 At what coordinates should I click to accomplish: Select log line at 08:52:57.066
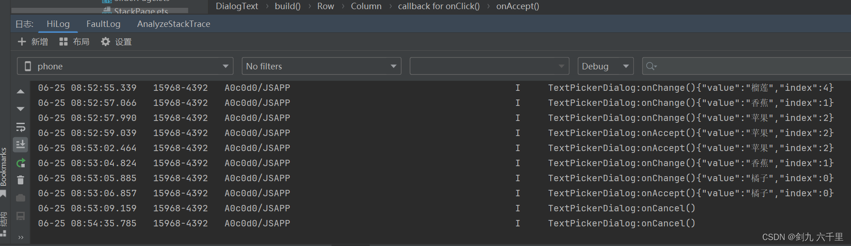click(x=436, y=103)
